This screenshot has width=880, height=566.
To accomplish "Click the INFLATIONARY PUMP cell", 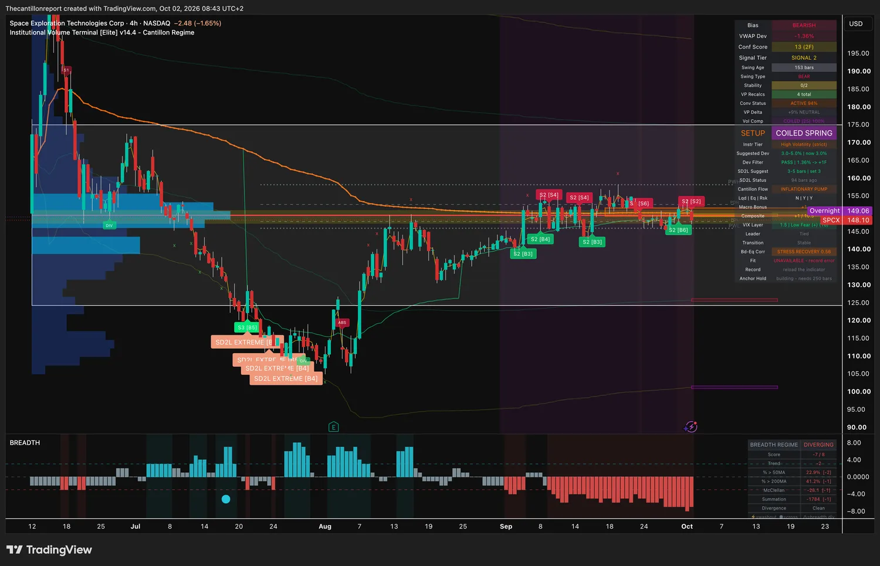I will coord(804,189).
